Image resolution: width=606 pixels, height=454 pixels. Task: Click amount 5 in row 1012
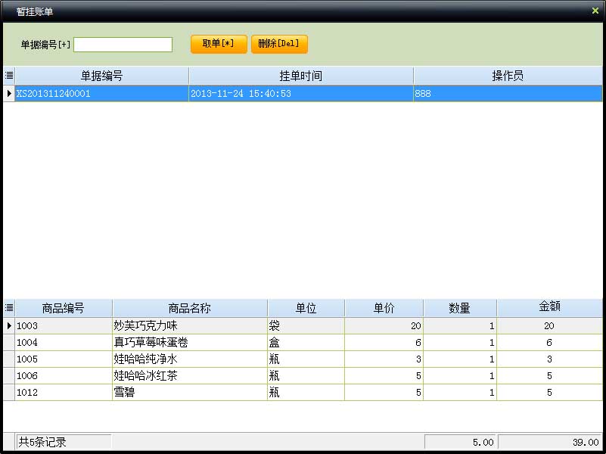point(549,392)
